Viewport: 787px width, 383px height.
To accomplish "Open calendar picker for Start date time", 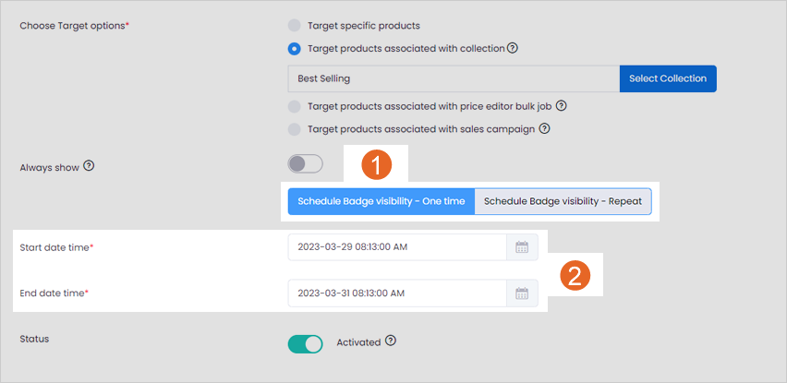I will [x=522, y=247].
